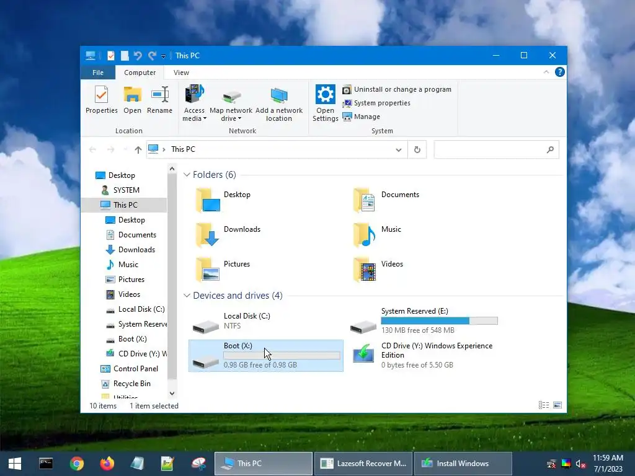Select Boot (X:) in navigation pane
Viewport: 635px width, 476px height.
[x=133, y=339]
